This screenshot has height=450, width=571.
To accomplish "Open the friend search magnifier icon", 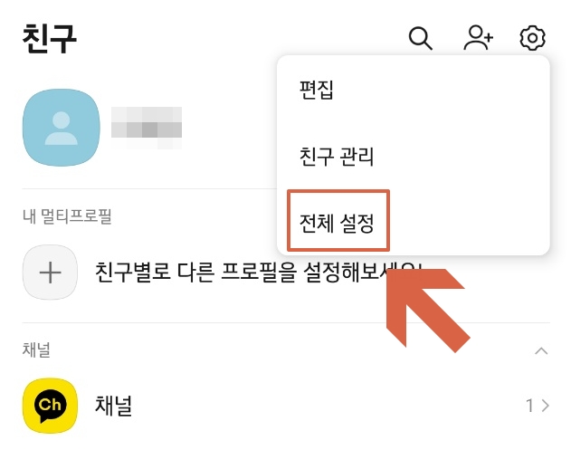I will pyautogui.click(x=421, y=37).
